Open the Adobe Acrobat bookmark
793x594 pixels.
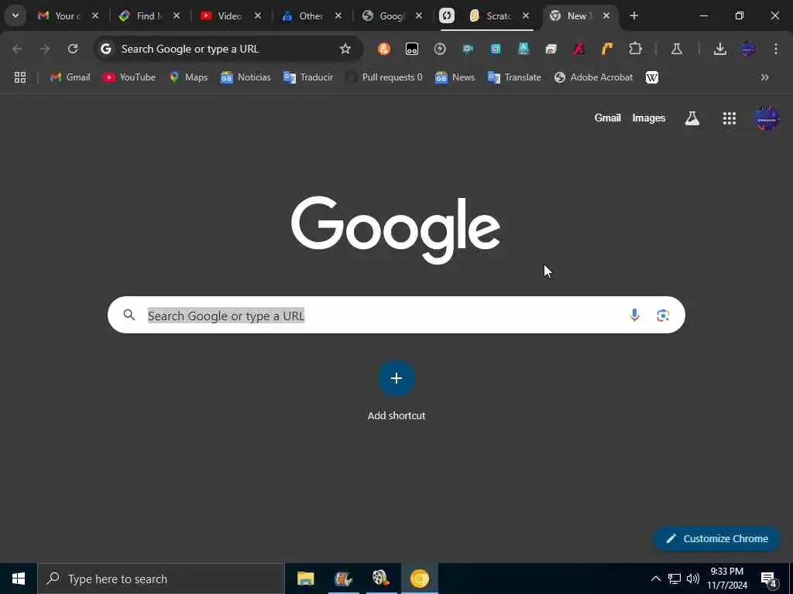594,77
